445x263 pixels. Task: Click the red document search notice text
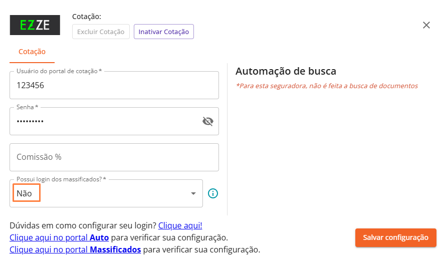click(326, 86)
